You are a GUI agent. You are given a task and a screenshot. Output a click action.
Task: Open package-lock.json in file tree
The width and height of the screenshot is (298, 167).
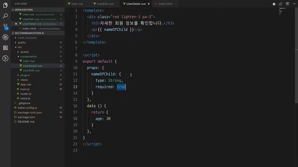click(38, 112)
